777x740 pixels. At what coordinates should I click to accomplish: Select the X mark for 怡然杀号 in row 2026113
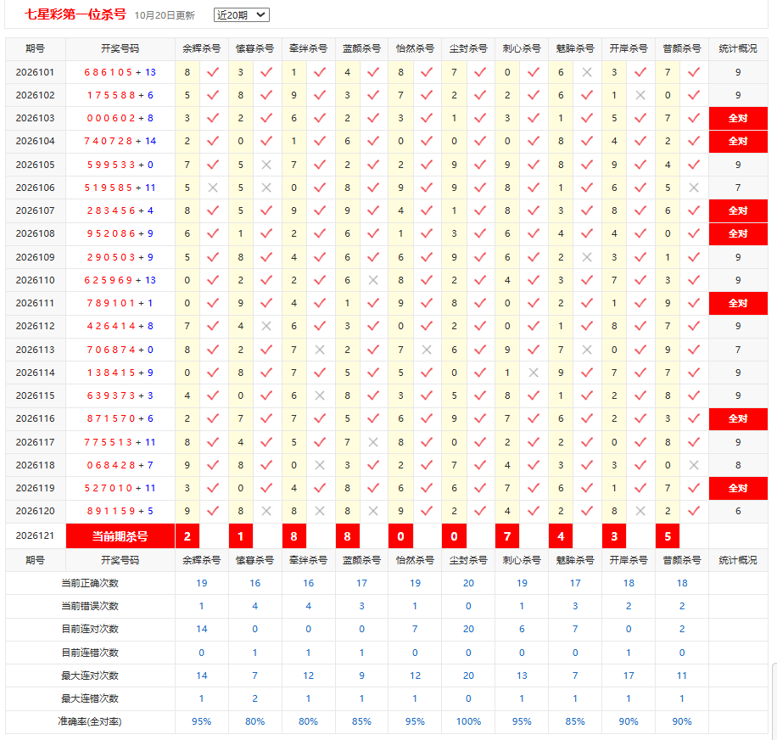pos(427,350)
